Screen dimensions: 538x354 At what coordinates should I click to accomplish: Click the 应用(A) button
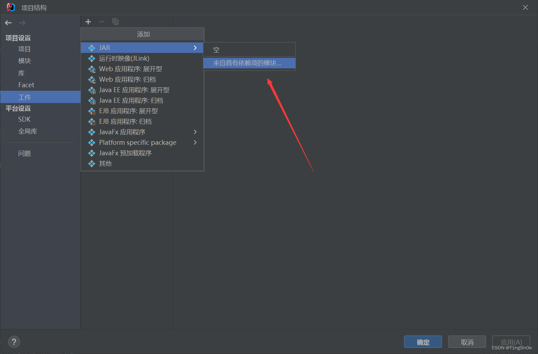click(511, 342)
